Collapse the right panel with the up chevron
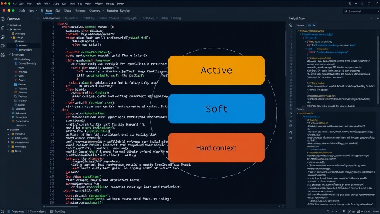The image size is (380, 214). [x=377, y=19]
